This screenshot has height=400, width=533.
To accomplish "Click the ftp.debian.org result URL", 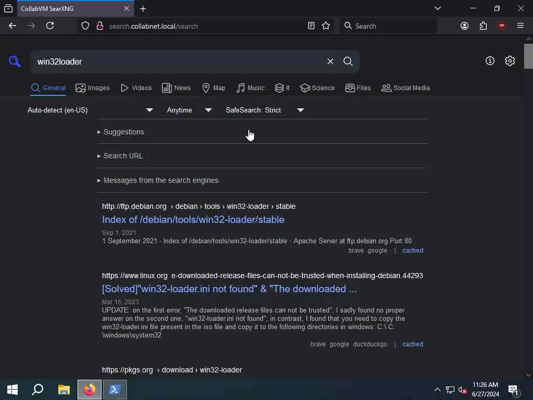I will pos(198,206).
